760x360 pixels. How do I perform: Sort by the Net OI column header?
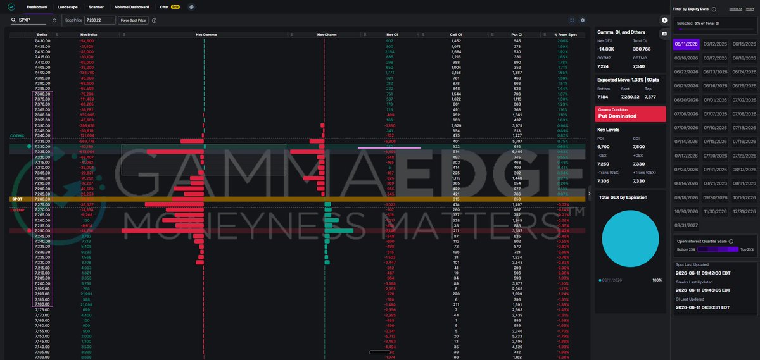click(391, 34)
